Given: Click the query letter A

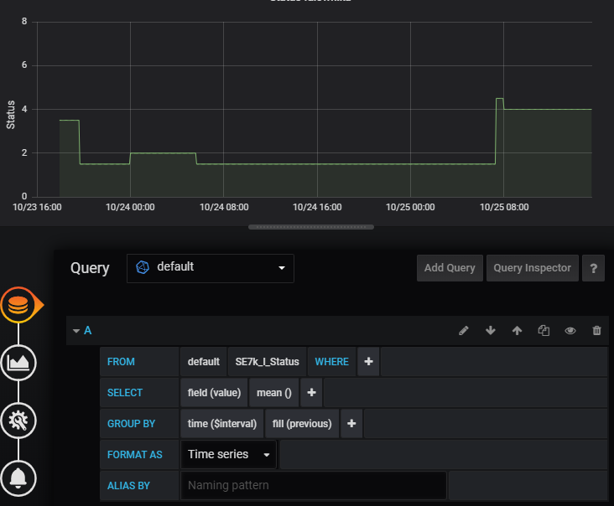Looking at the screenshot, I should (88, 331).
